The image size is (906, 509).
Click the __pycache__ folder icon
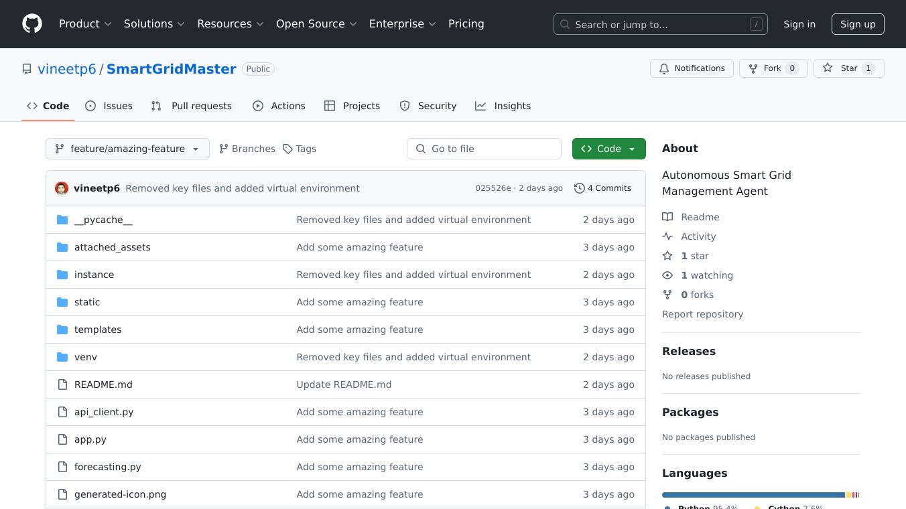[x=62, y=220]
